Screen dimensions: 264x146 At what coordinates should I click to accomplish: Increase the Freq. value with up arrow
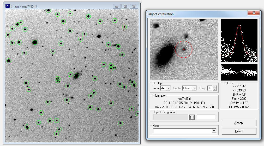214,87
